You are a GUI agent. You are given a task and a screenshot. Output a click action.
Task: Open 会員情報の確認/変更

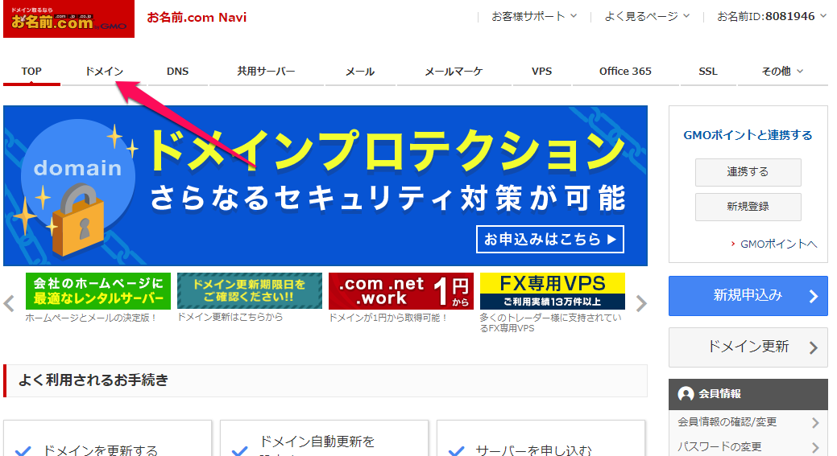point(748,422)
